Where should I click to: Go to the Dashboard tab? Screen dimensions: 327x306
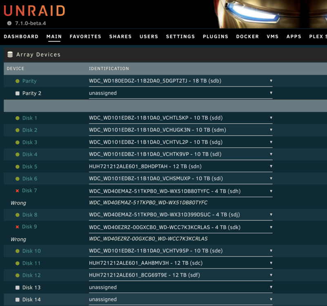(21, 36)
